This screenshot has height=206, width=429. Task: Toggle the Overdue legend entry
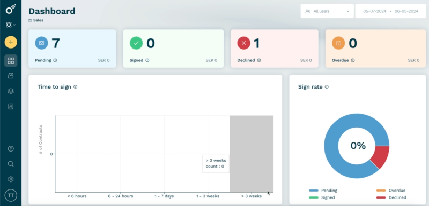tap(391, 191)
